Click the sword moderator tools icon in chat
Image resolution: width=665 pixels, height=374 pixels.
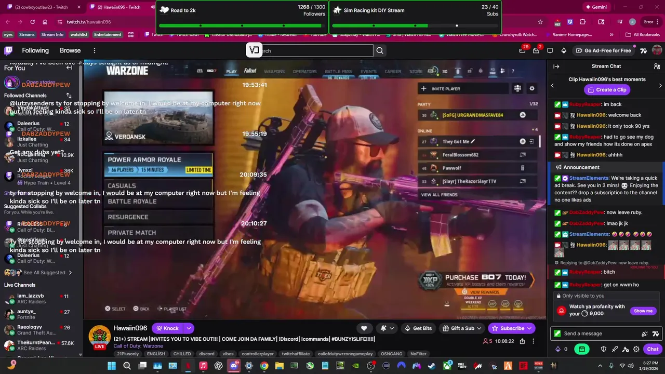(615, 349)
